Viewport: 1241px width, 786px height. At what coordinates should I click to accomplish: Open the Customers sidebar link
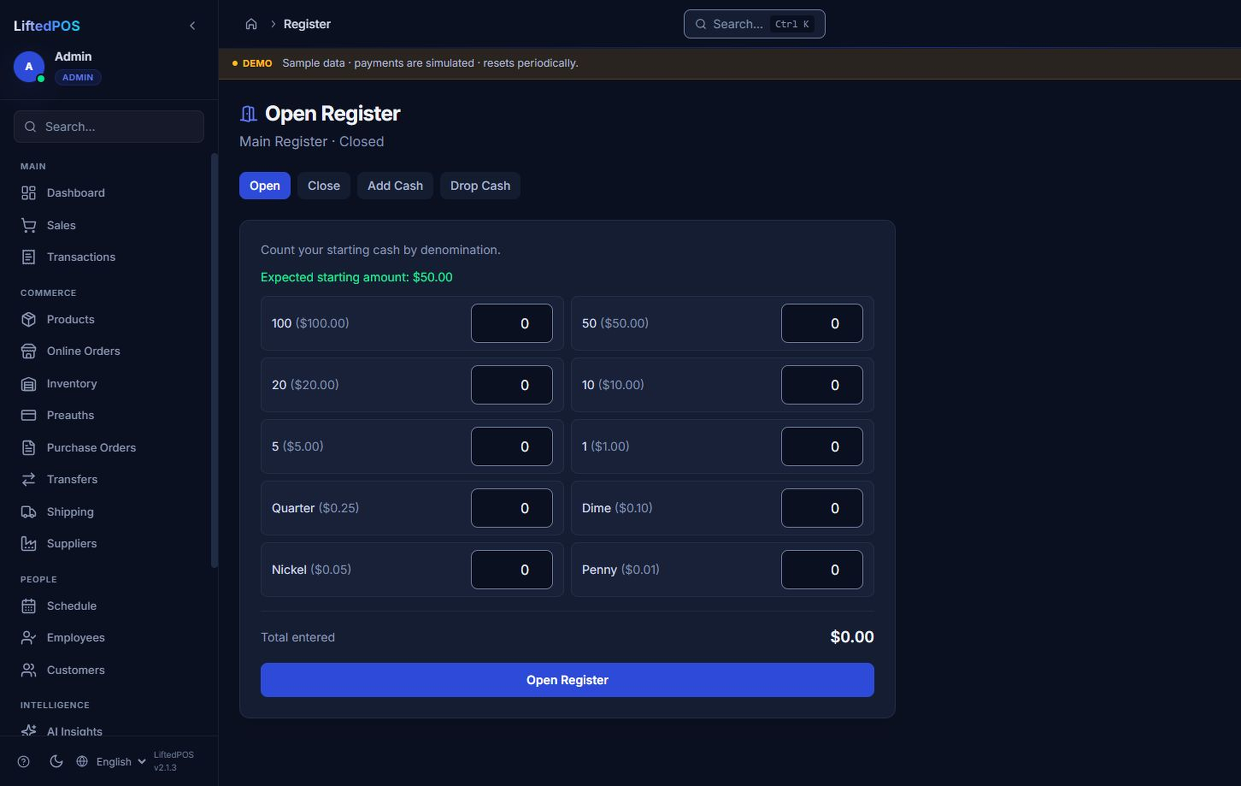76,670
